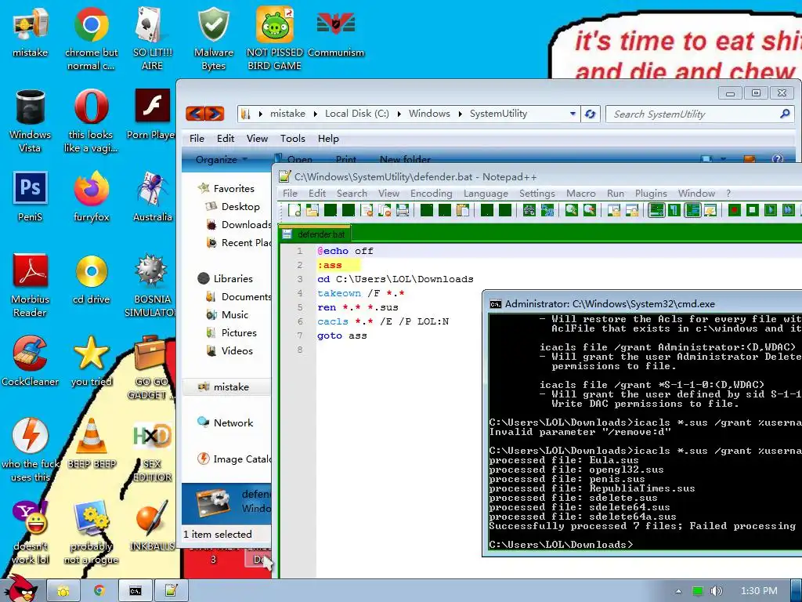Expand the arrow after mistake breadcrumb
Screen dimensions: 802x602
(x=315, y=114)
